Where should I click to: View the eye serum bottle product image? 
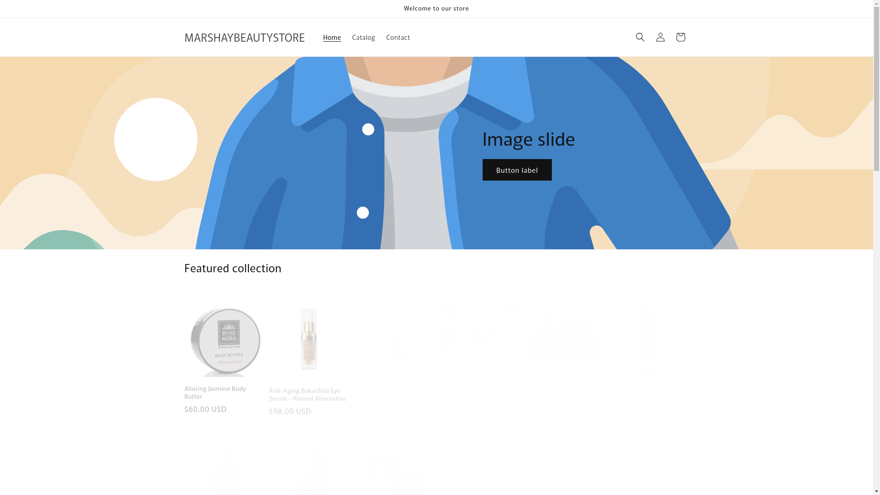[308, 338]
